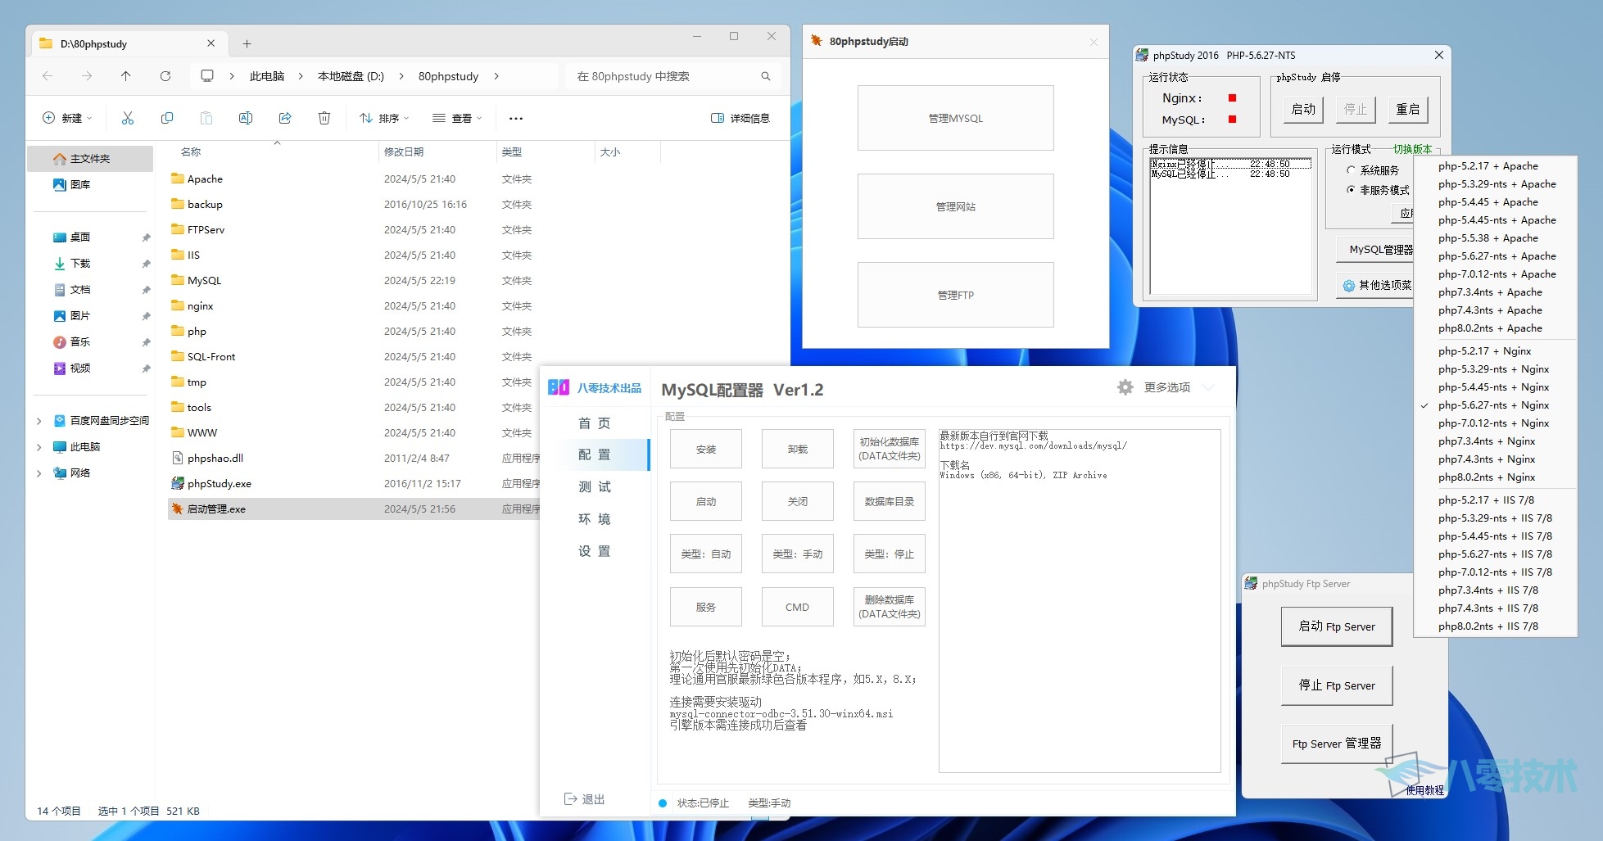Click the Refresh icon in Explorer
1603x841 pixels.
pos(165,76)
